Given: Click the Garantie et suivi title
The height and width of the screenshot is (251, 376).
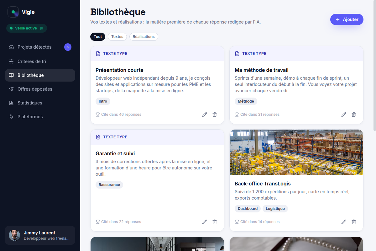Looking at the screenshot, I should click(x=115, y=153).
